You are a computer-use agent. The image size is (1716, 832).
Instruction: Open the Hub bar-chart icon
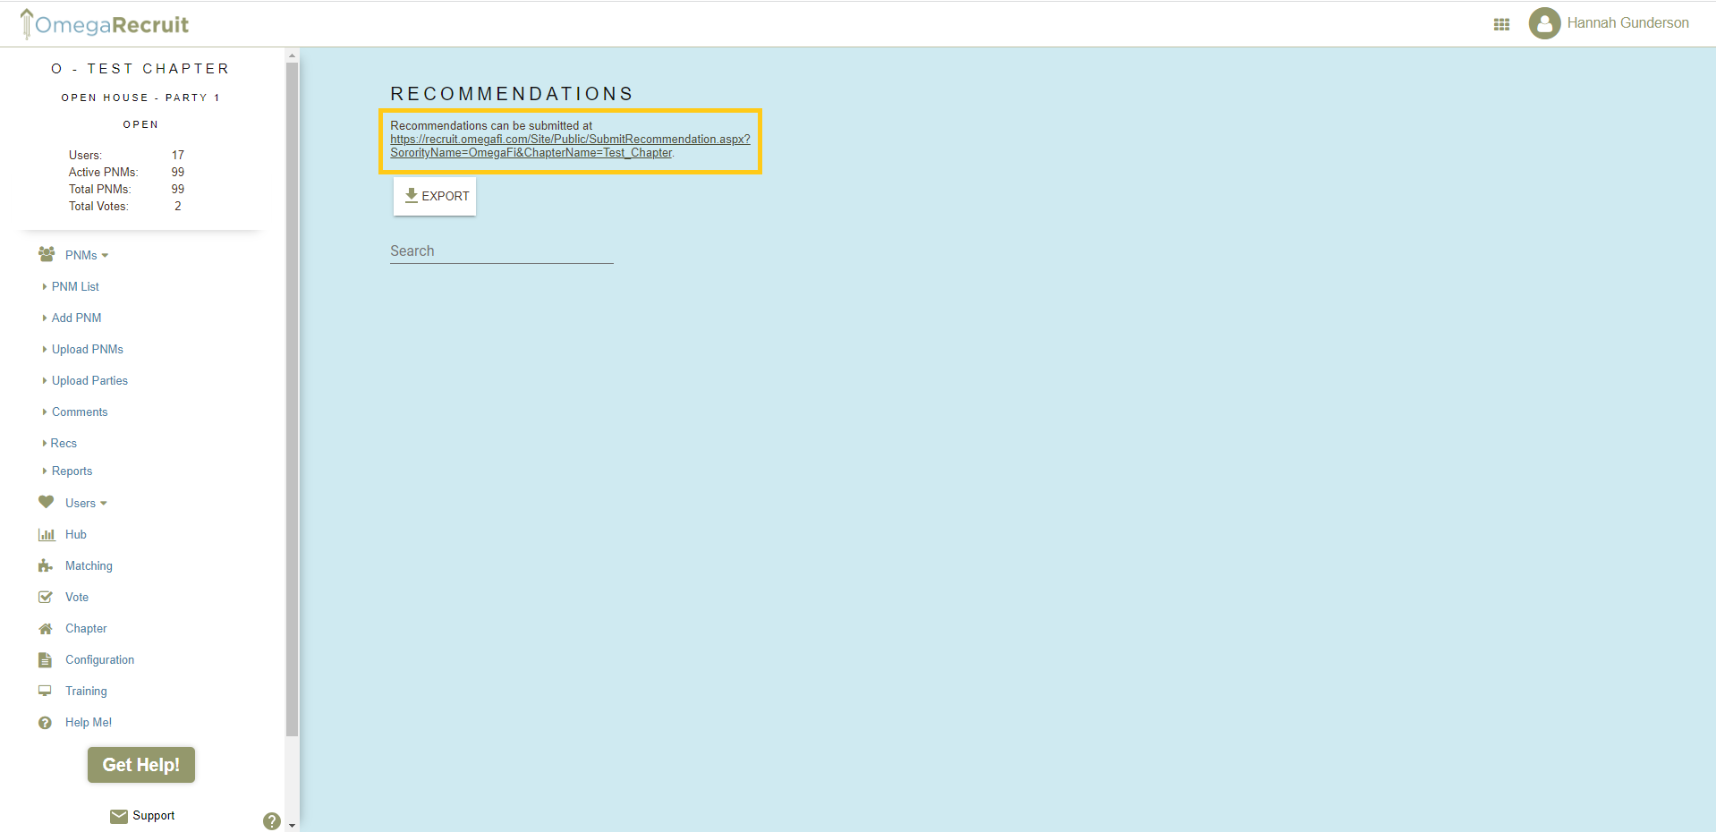(x=46, y=534)
